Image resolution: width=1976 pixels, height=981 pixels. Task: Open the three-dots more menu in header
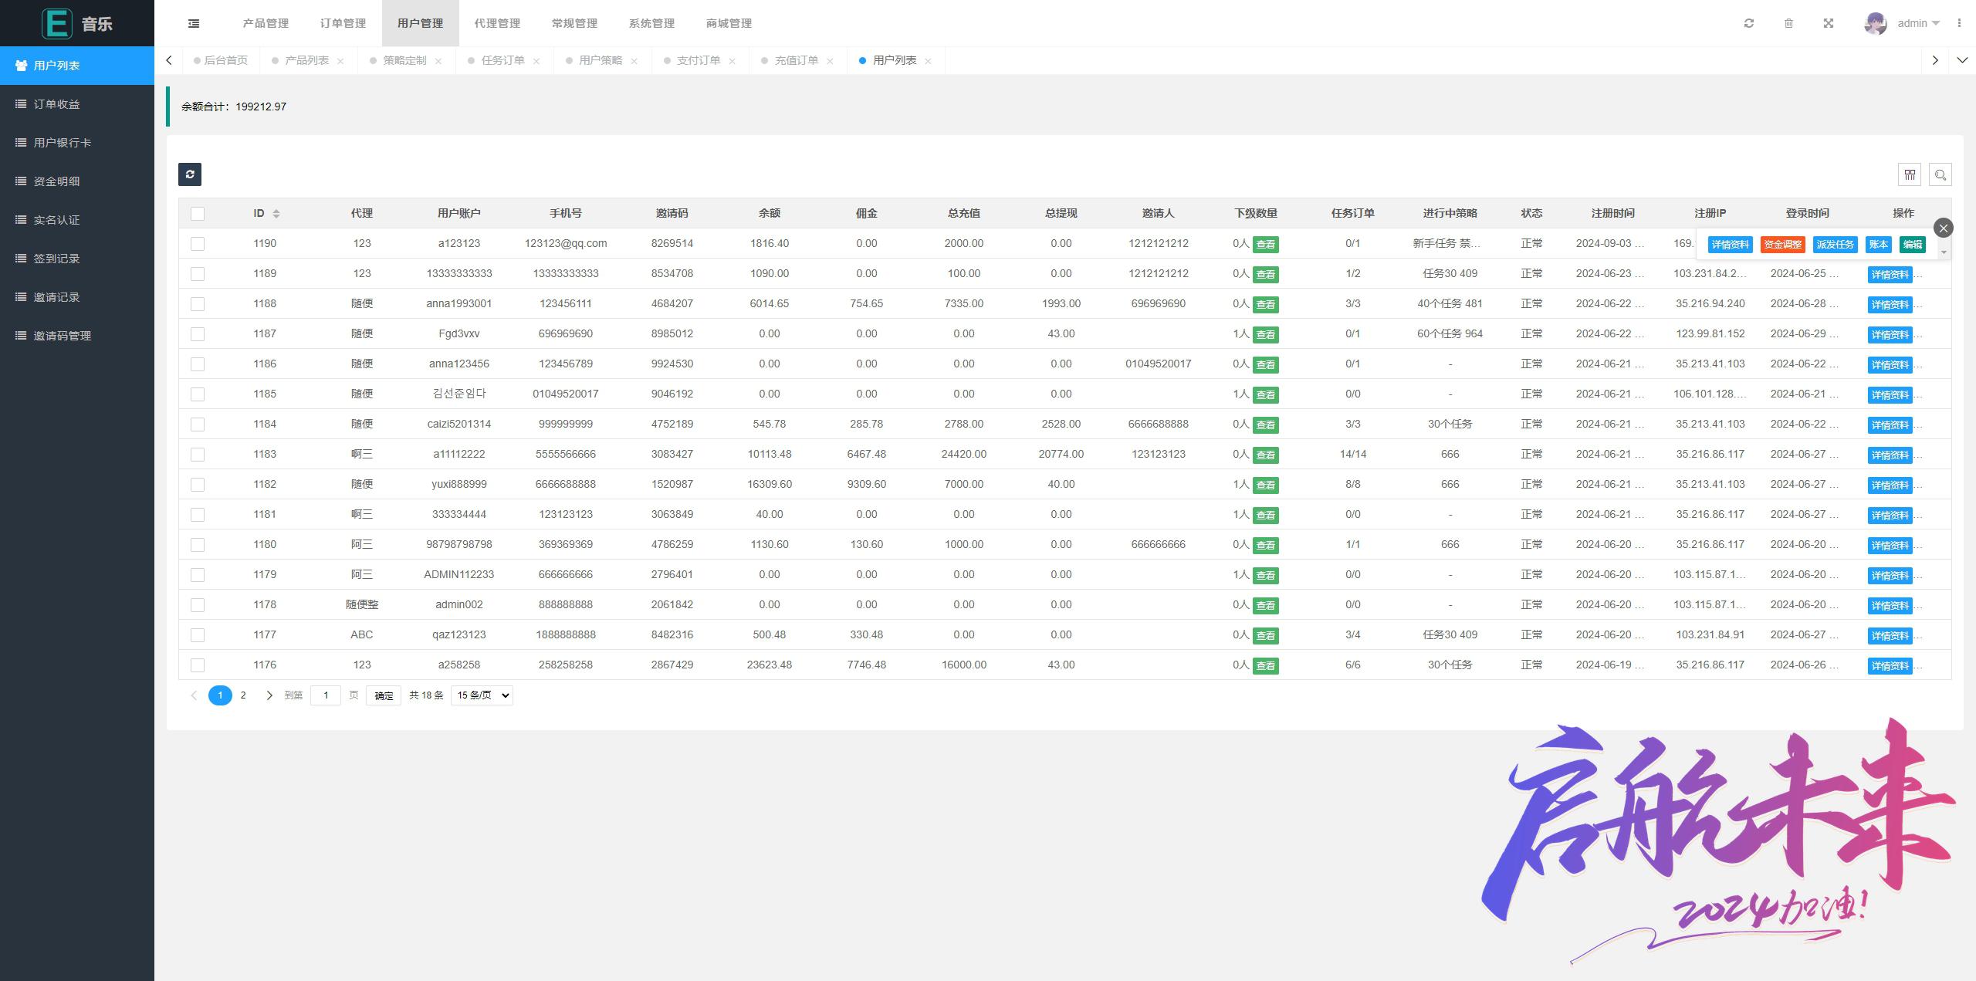(1959, 23)
